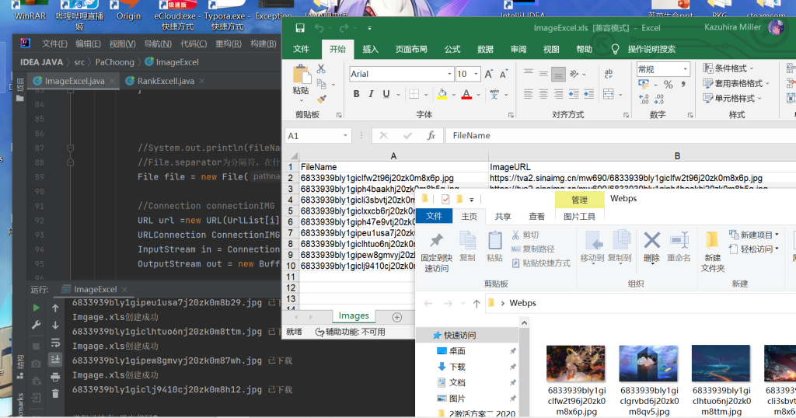Screen dimensions: 796x418
Task: Insert function using fx icon
Action: pyautogui.click(x=431, y=135)
